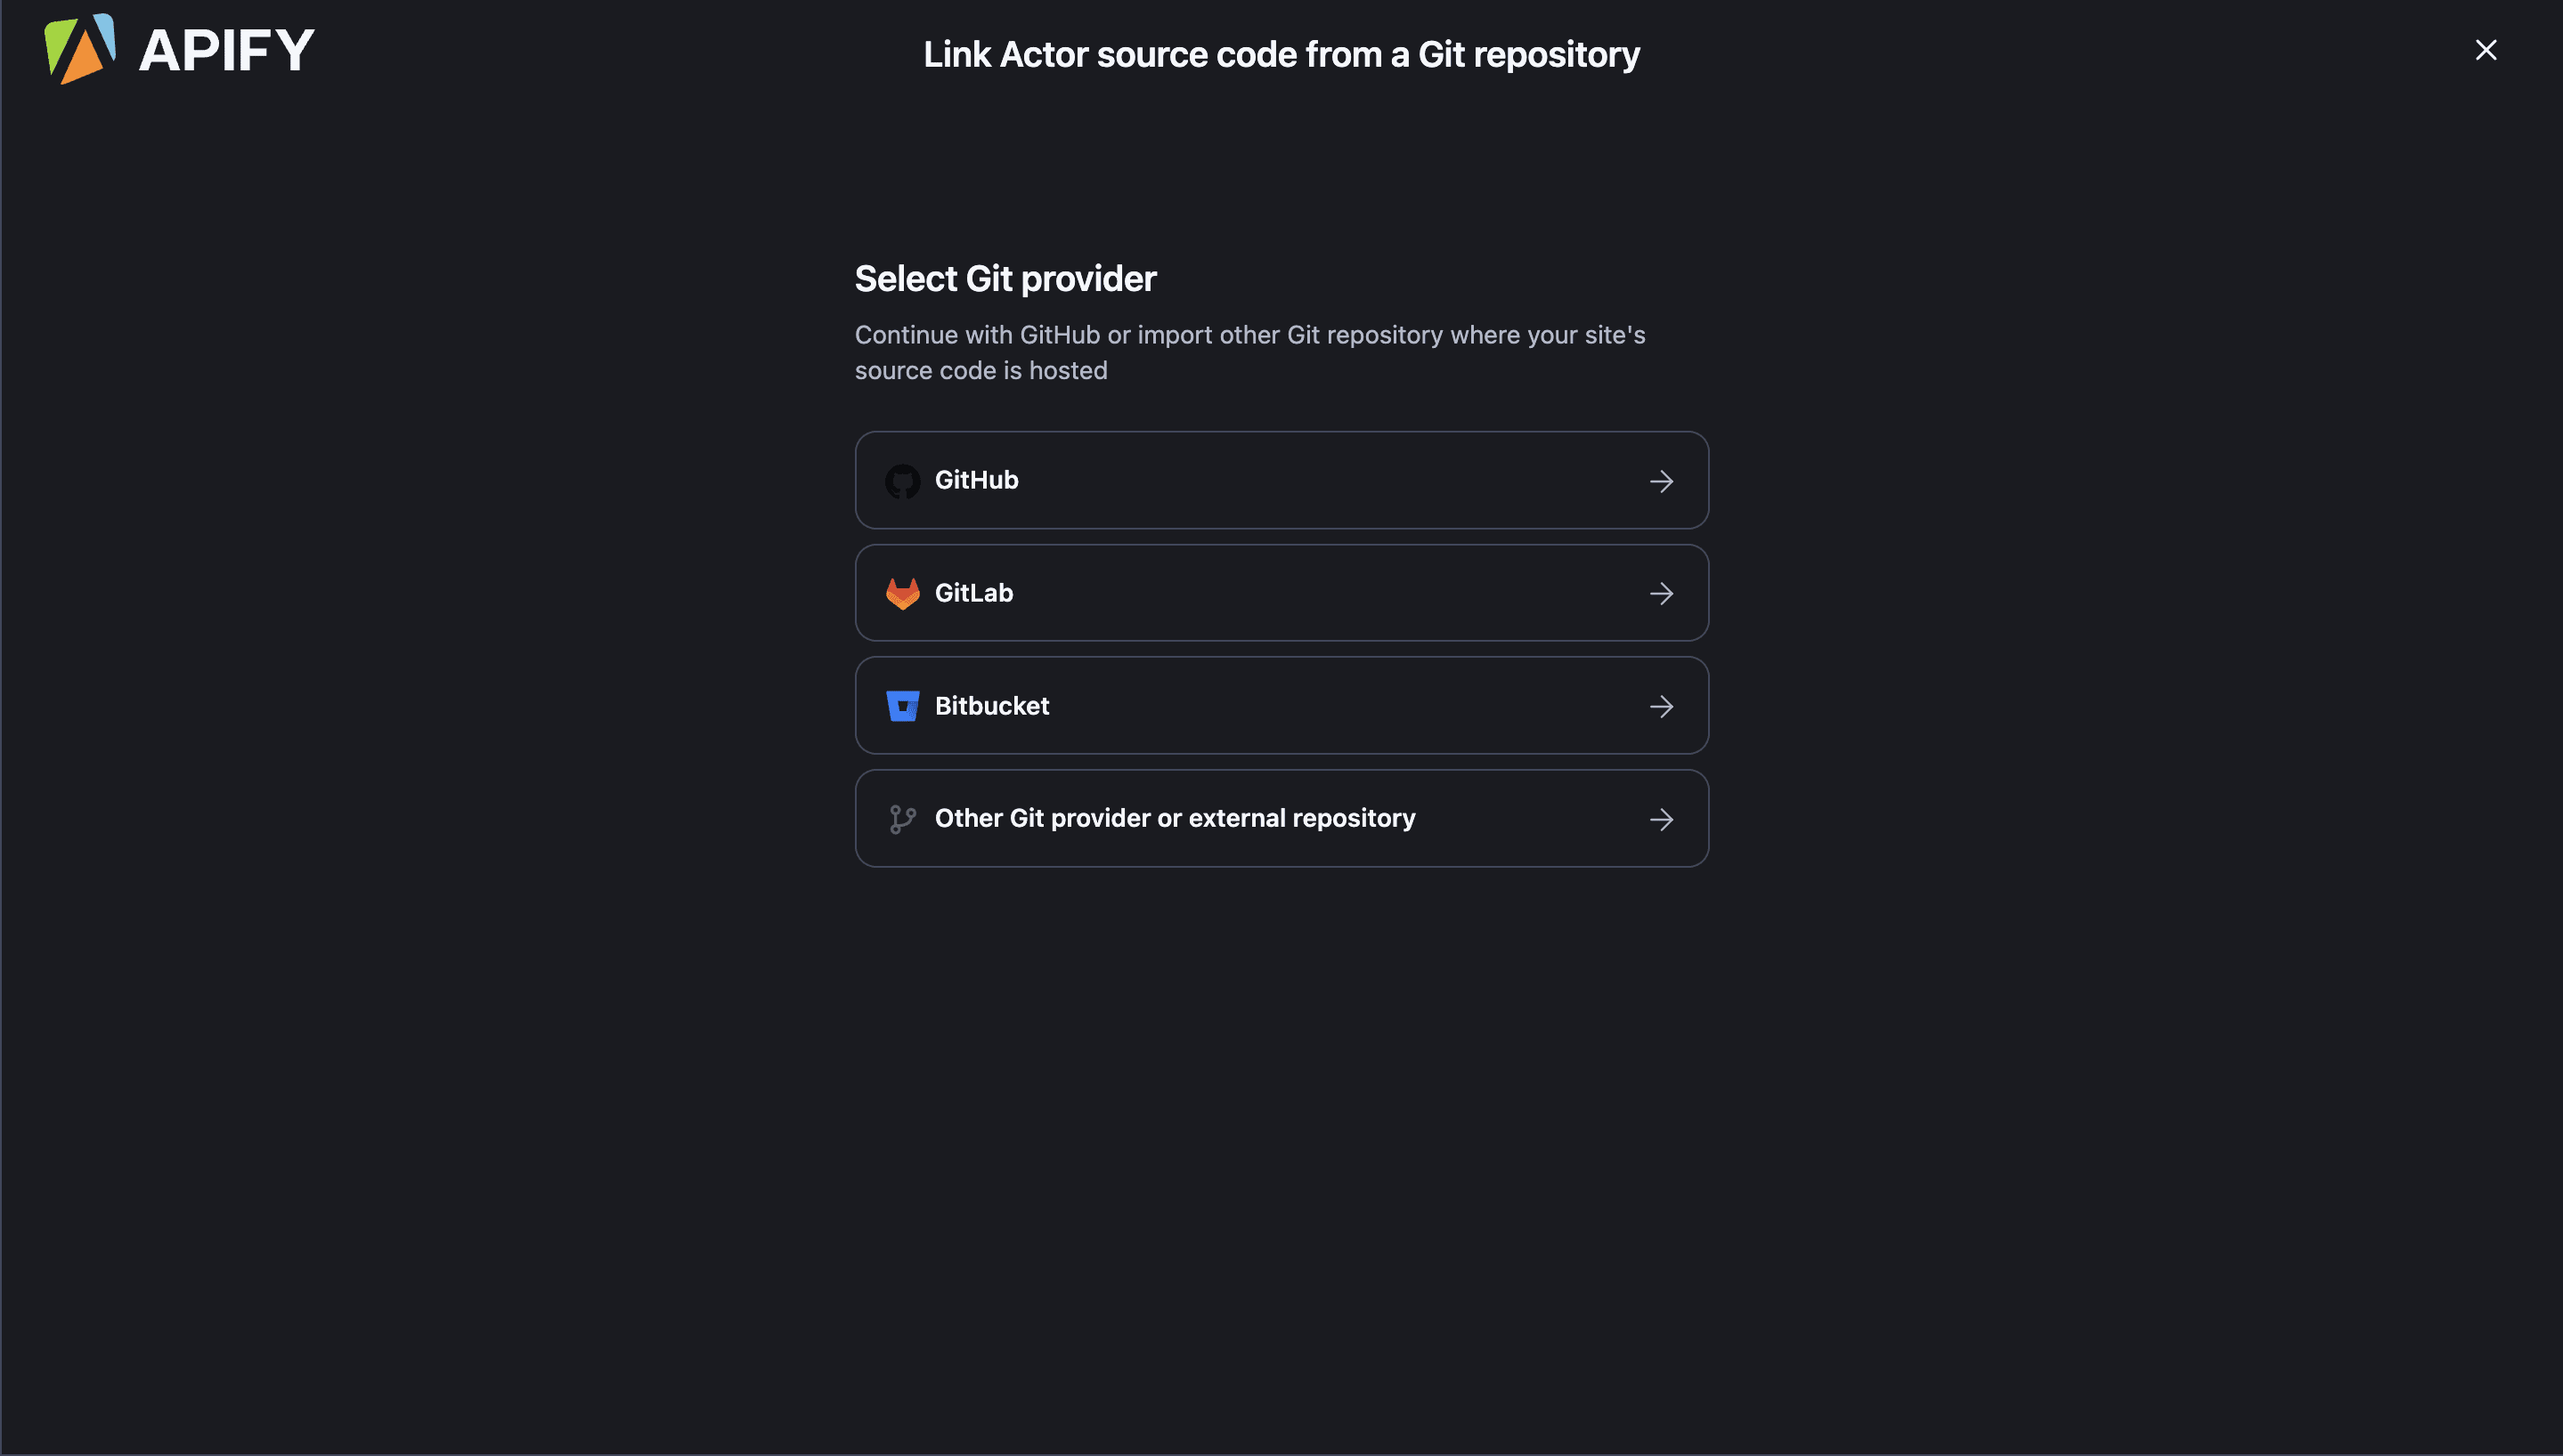Click the Apify logo

[x=82, y=47]
